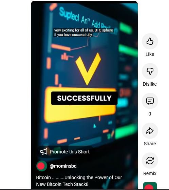
Task: Pause the Short by clicking SUCCESSFULLY overlay
Action: 84,98
